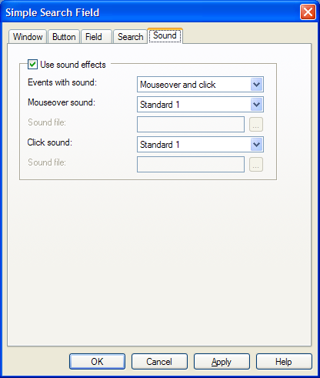Apply the sound settings
The height and width of the screenshot is (378, 320).
click(x=222, y=362)
